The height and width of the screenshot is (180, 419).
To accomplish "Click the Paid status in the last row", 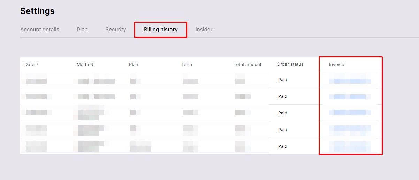I will click(283, 146).
